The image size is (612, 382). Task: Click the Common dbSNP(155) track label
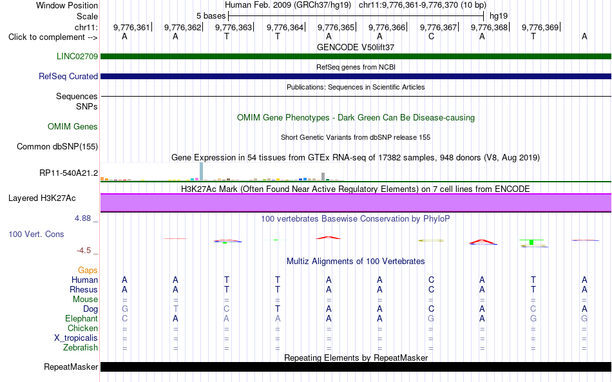[x=57, y=147]
